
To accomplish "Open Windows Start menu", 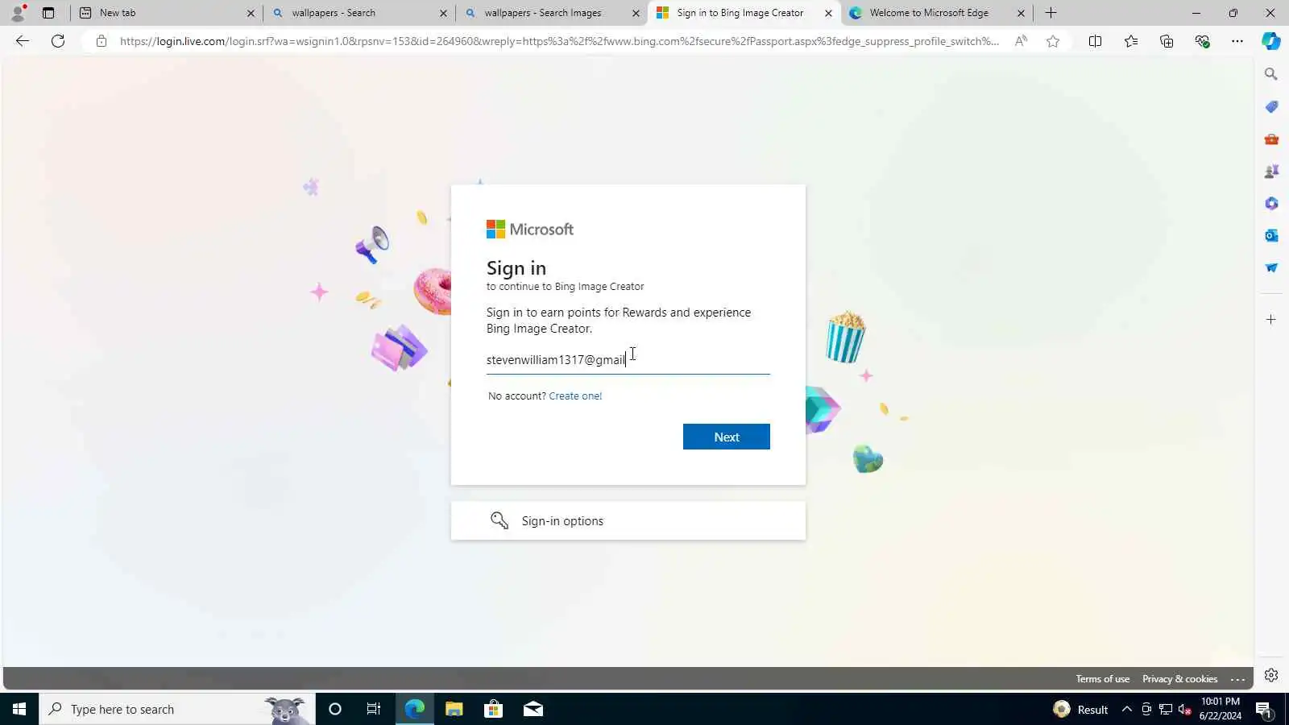I will pyautogui.click(x=19, y=709).
